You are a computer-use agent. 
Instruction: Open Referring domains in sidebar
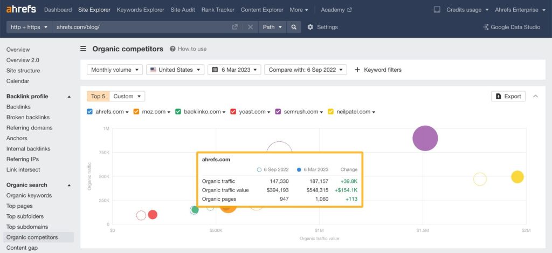[x=29, y=128]
